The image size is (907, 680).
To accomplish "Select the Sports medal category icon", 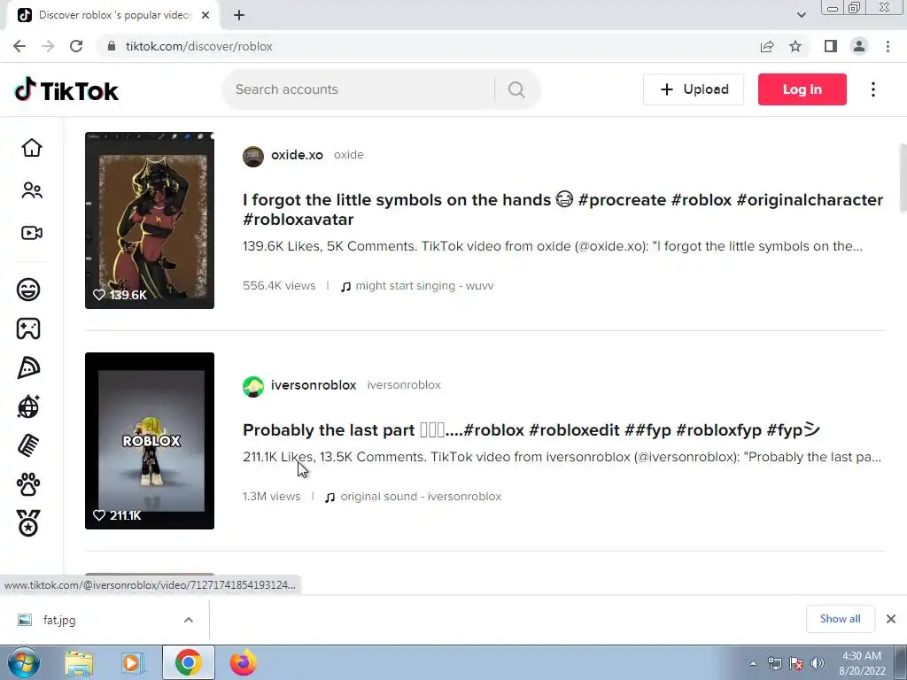I will click(28, 523).
